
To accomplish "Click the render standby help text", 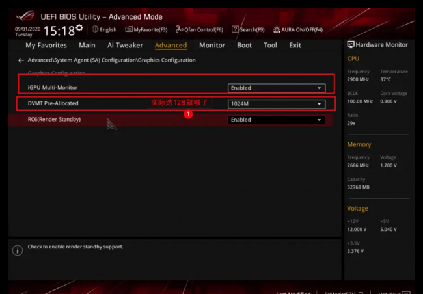I will [x=75, y=247].
